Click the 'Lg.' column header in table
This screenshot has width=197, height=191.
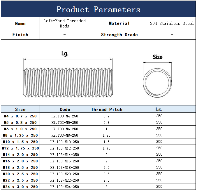[x=159, y=109]
